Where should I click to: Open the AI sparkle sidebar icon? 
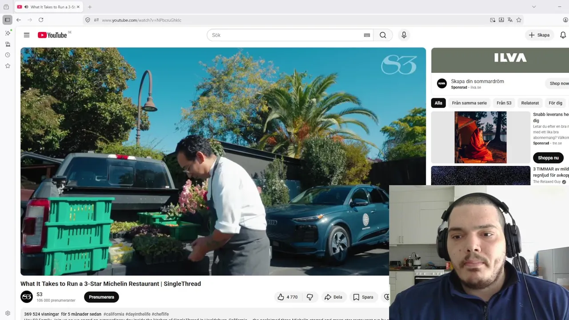pyautogui.click(x=8, y=33)
